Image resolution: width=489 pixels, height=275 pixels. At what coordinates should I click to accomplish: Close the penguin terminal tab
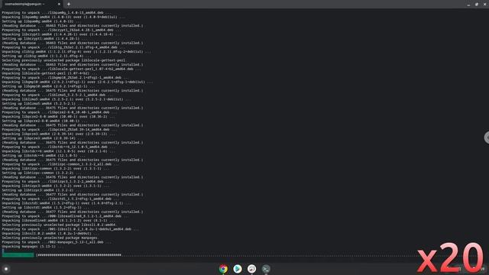59,4
